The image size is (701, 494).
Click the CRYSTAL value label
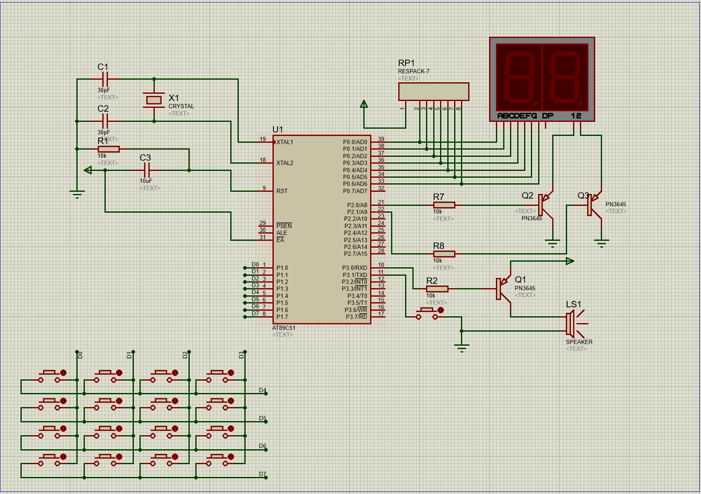(181, 107)
